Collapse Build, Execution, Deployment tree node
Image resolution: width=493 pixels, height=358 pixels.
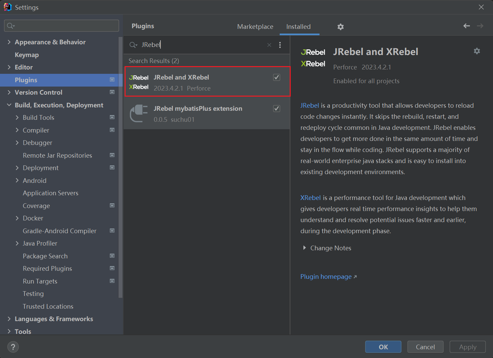pyautogui.click(x=9, y=105)
